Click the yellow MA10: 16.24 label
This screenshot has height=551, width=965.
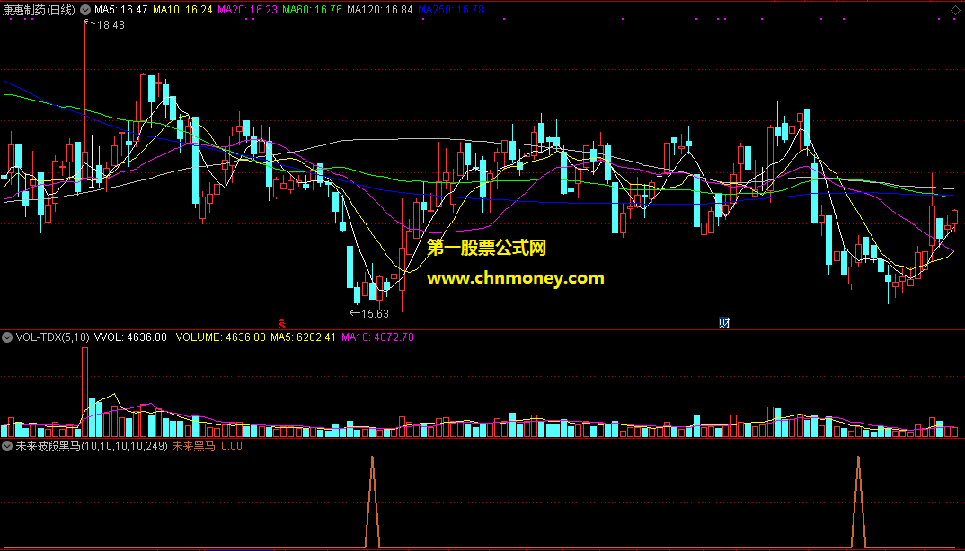point(182,10)
